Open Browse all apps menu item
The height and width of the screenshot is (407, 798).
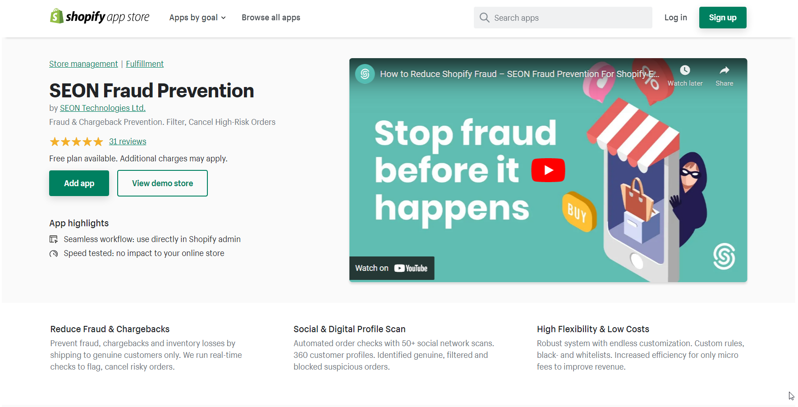coord(271,18)
